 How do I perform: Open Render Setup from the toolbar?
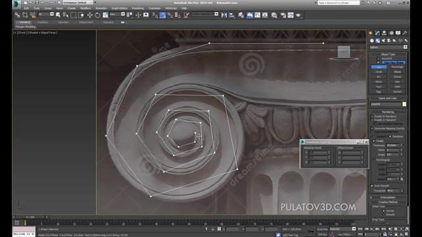point(283,15)
